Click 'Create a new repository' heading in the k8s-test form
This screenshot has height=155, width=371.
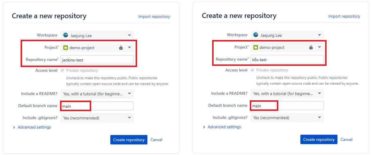(x=239, y=16)
